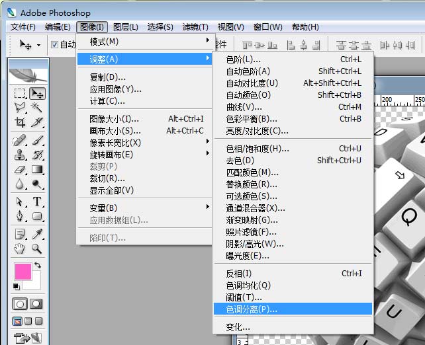
Task: Switch to Standard editing mode
Action: pos(20,304)
